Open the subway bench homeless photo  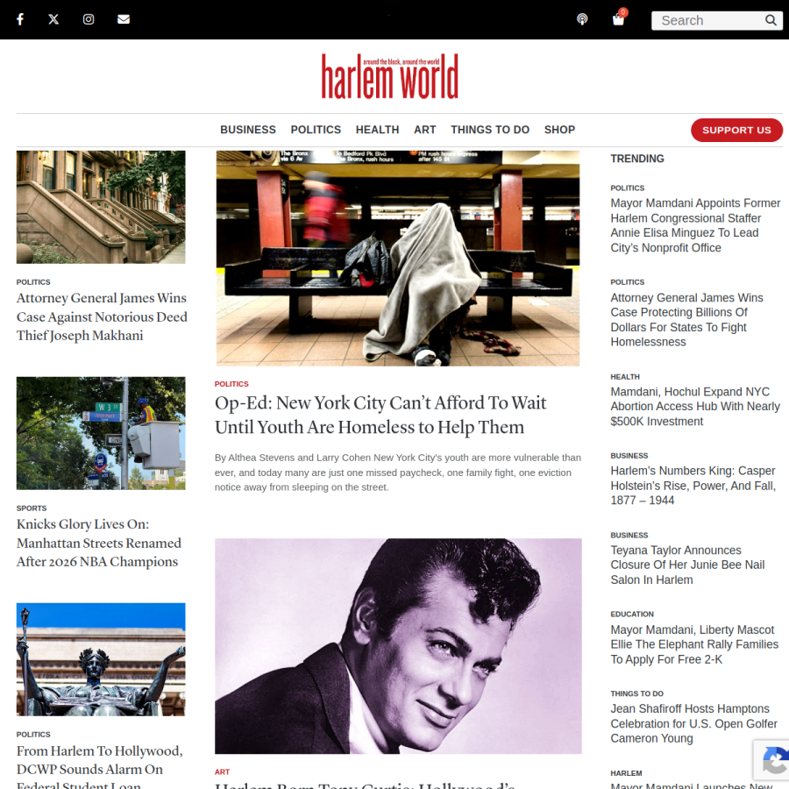click(398, 258)
